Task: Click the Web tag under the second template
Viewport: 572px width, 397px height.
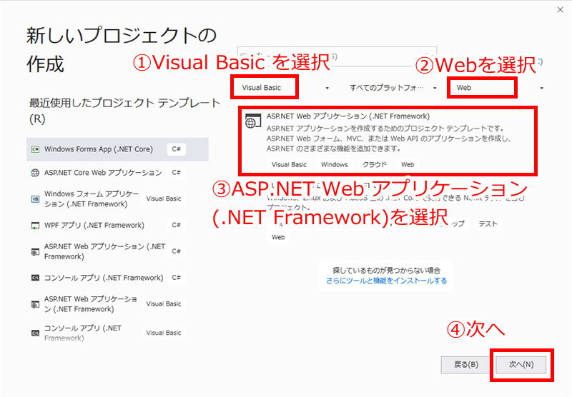Action: coord(278,238)
